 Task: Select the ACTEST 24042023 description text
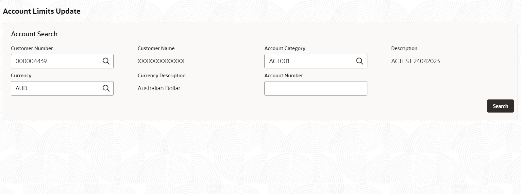(x=415, y=61)
